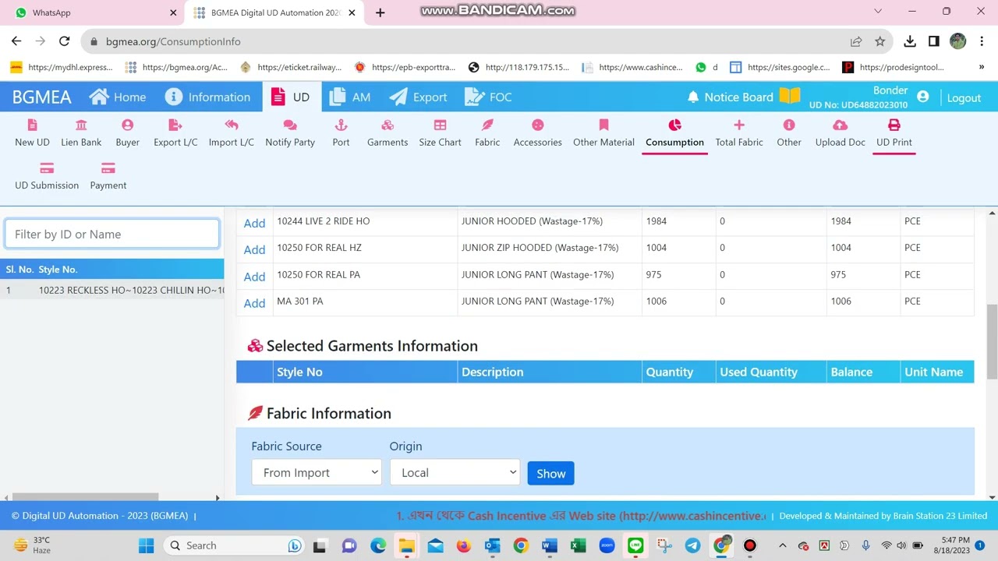Open the Fabric section
This screenshot has width=998, height=561.
(x=487, y=133)
